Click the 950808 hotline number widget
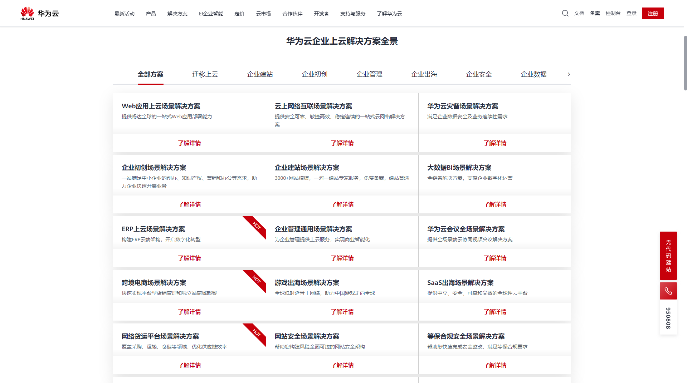687x386 pixels. click(x=668, y=318)
